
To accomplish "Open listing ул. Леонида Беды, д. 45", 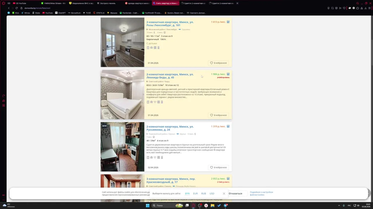I will click(170, 76).
